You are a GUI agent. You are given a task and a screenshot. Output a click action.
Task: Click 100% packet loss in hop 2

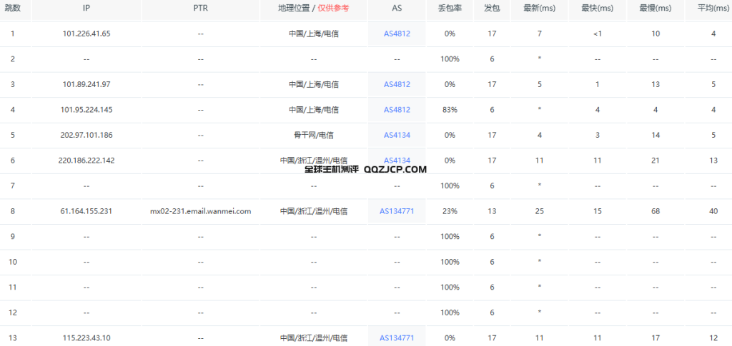[x=450, y=59]
